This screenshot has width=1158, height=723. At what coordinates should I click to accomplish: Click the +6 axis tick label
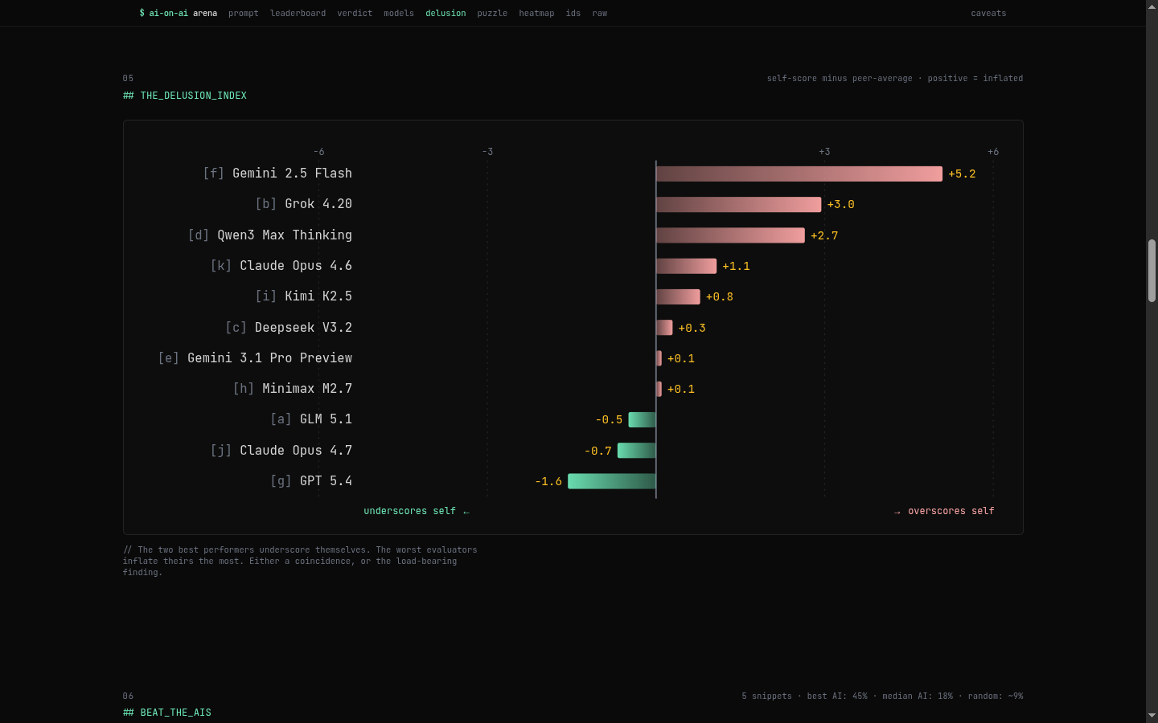coord(993,152)
